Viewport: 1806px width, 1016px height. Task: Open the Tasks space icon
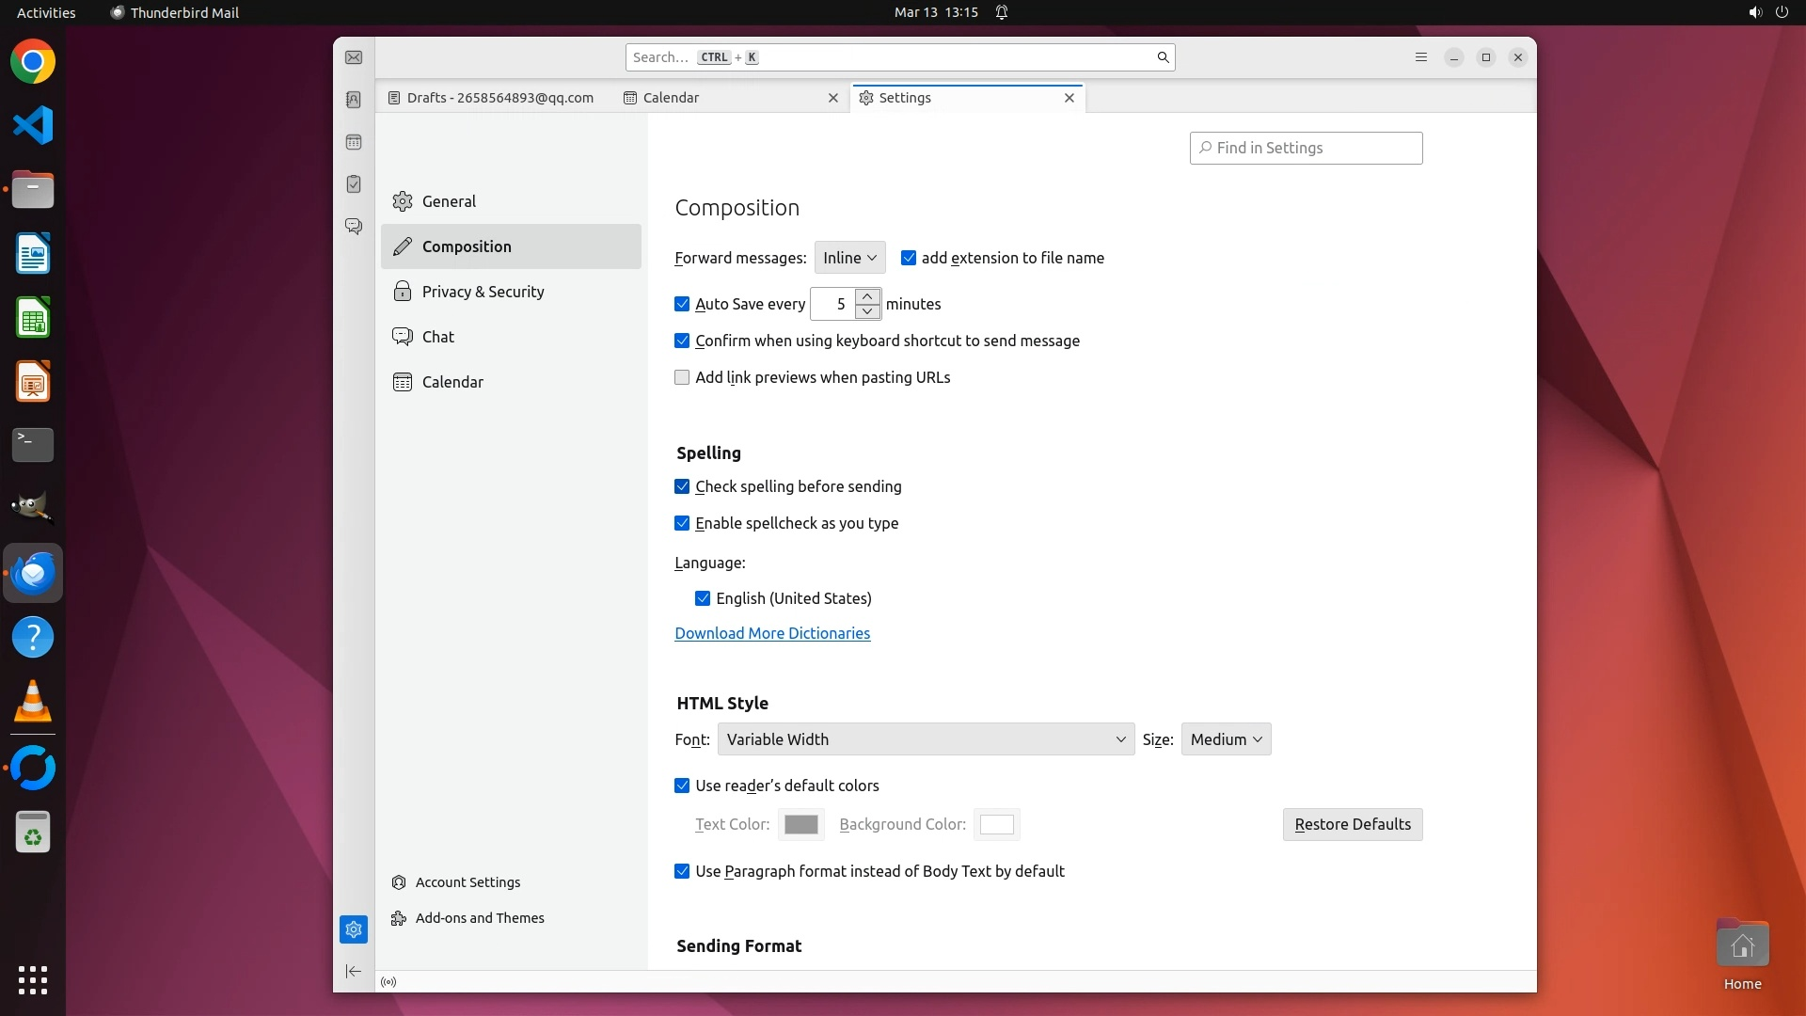tap(354, 184)
